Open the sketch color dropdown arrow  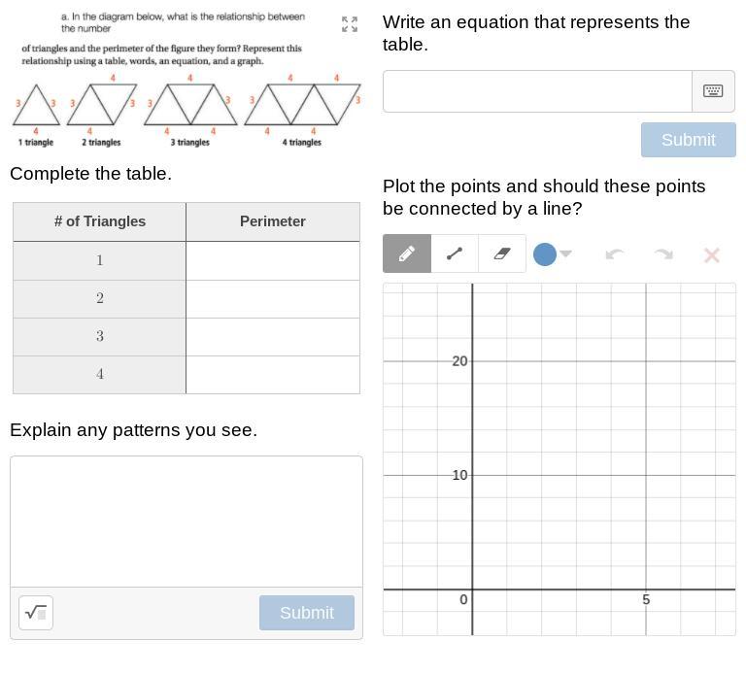click(566, 254)
